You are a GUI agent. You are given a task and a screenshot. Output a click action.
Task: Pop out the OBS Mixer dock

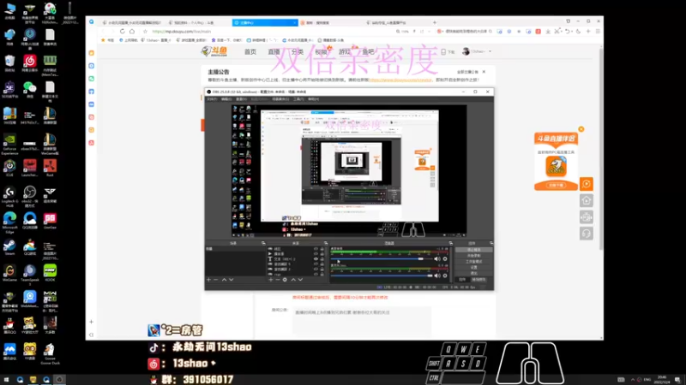click(451, 243)
